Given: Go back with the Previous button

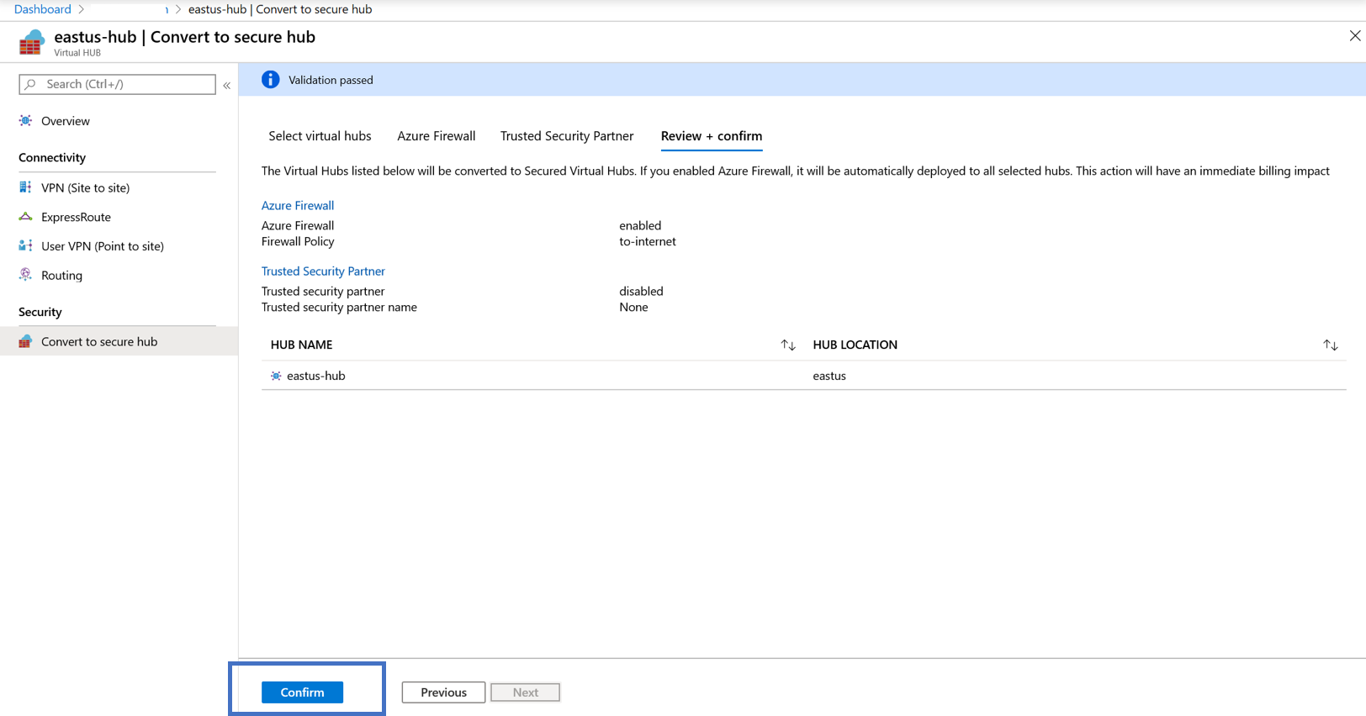Looking at the screenshot, I should (443, 692).
